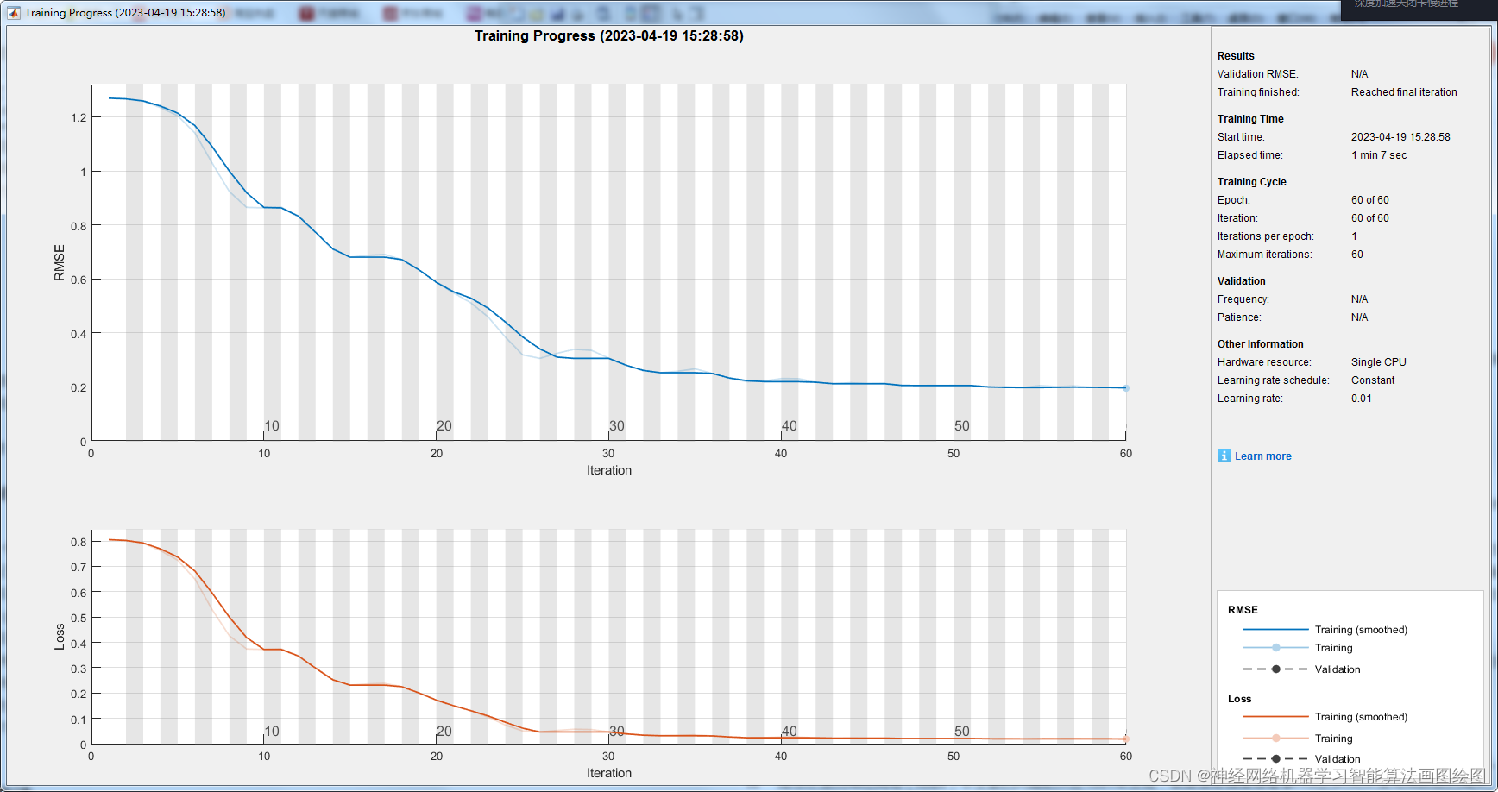Select the Training Cycle heading

1251,182
